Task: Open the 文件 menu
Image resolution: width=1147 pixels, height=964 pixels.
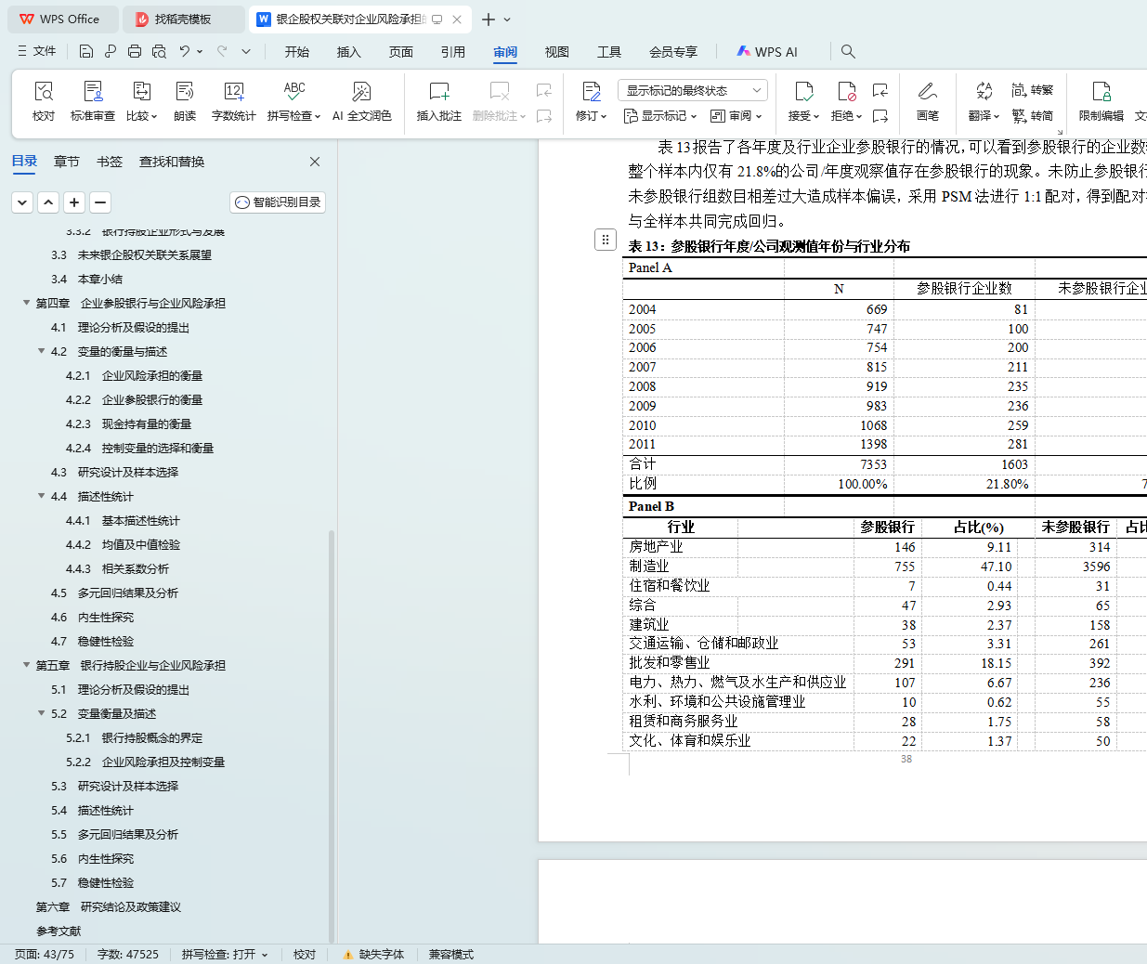Action: (x=37, y=51)
